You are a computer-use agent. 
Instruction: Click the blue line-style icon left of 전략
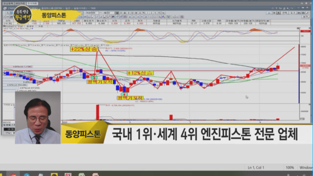pos(269,13)
